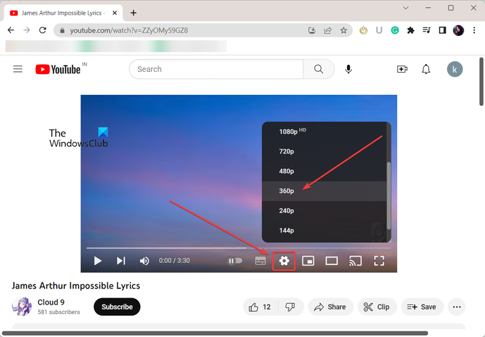Search with your voice microphone
Viewport: 485px width, 337px height.
tap(349, 69)
